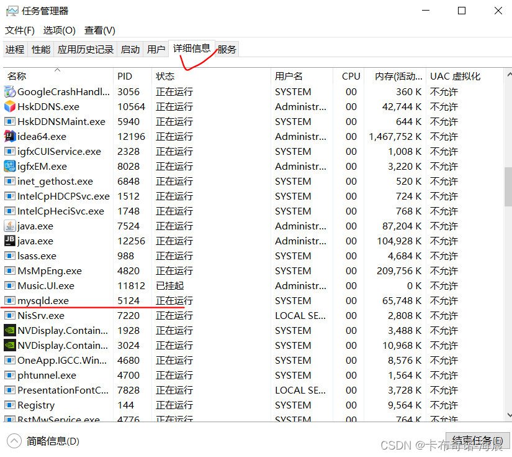Click the scrollbar down arrow
The image size is (512, 457).
tap(509, 415)
